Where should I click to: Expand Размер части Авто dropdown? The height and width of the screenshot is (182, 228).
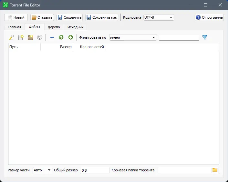tap(42, 170)
